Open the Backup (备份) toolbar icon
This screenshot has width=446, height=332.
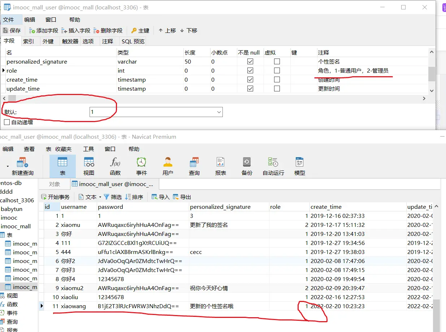(247, 166)
